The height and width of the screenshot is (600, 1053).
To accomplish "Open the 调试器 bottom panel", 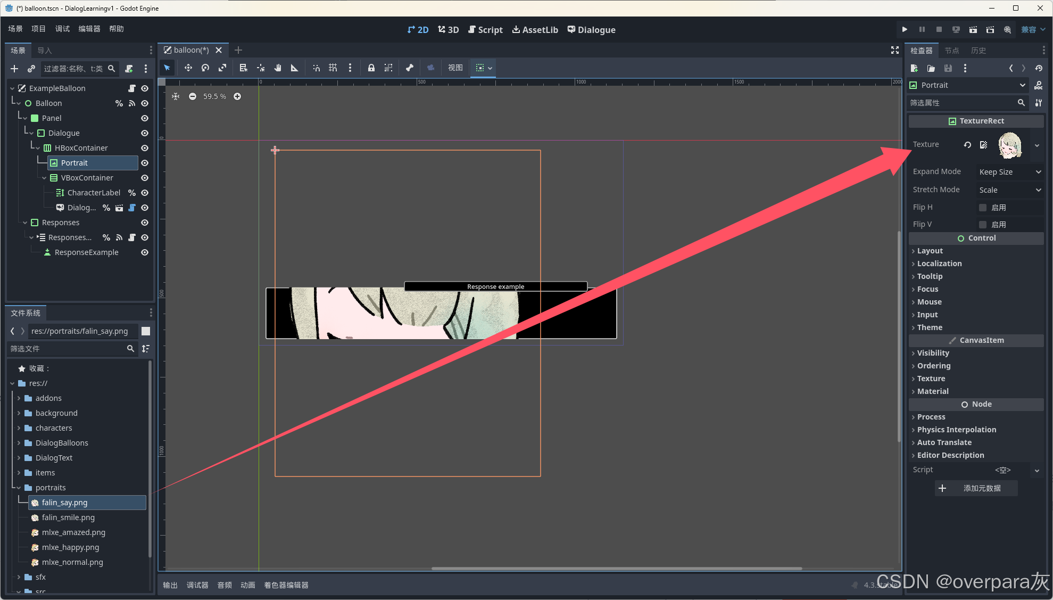I will (197, 585).
